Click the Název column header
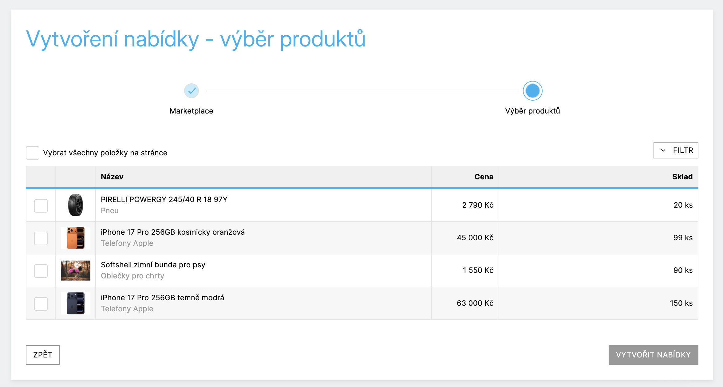Screen dimensions: 723x387 (x=112, y=177)
